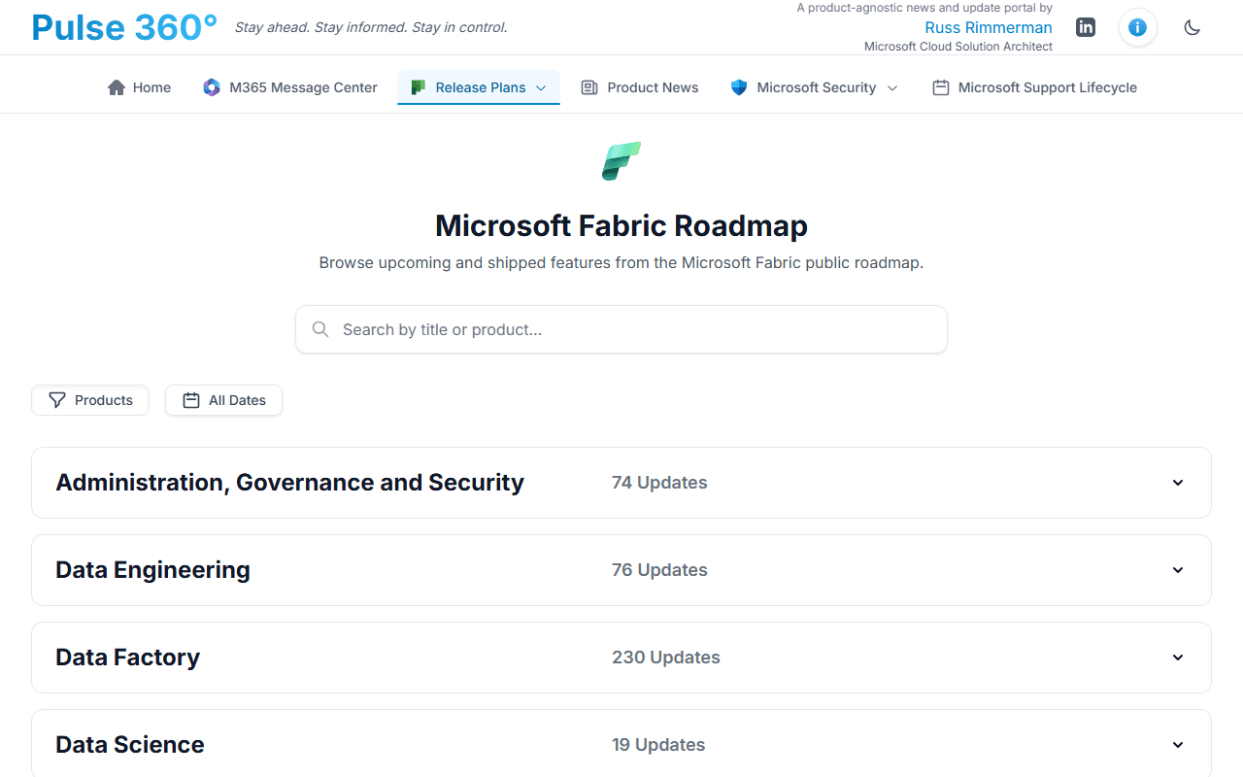Open the blue info icon button
The height and width of the screenshot is (777, 1243).
[x=1138, y=27]
